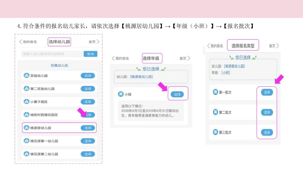This screenshot has height=170, width=303.
Task: Choose 小班 with its 选择 button
Action: pos(177,94)
